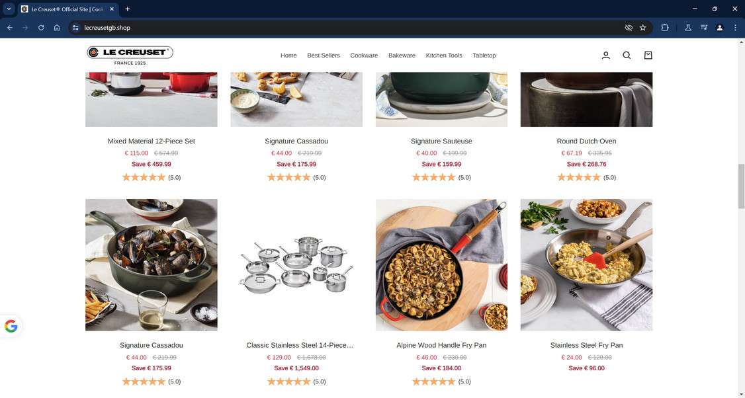
Task: Reload the page with refresh icon
Action: point(41,28)
